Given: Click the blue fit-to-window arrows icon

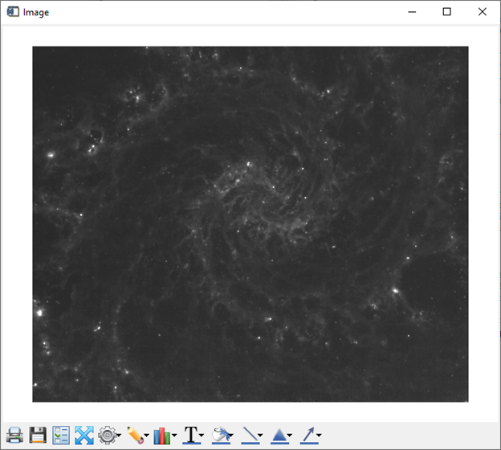Looking at the screenshot, I should point(84,436).
